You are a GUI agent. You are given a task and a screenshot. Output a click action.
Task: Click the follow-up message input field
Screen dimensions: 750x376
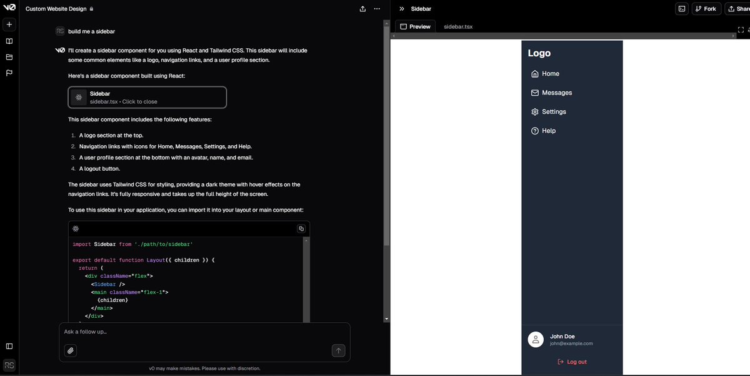(187, 332)
